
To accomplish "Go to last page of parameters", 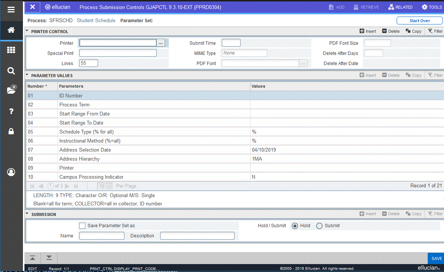I will (76, 186).
